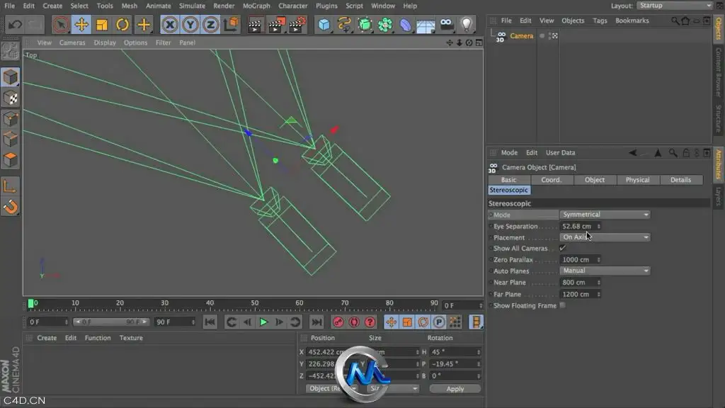Screen dimensions: 725x408
Task: Open the Simulate menu
Action: pos(192,6)
